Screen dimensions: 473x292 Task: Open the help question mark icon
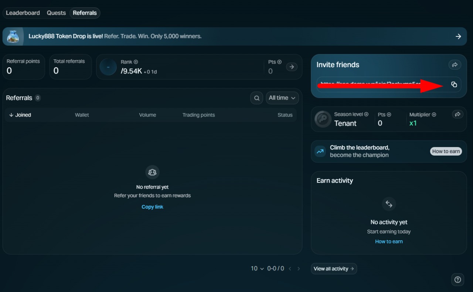coord(457,279)
